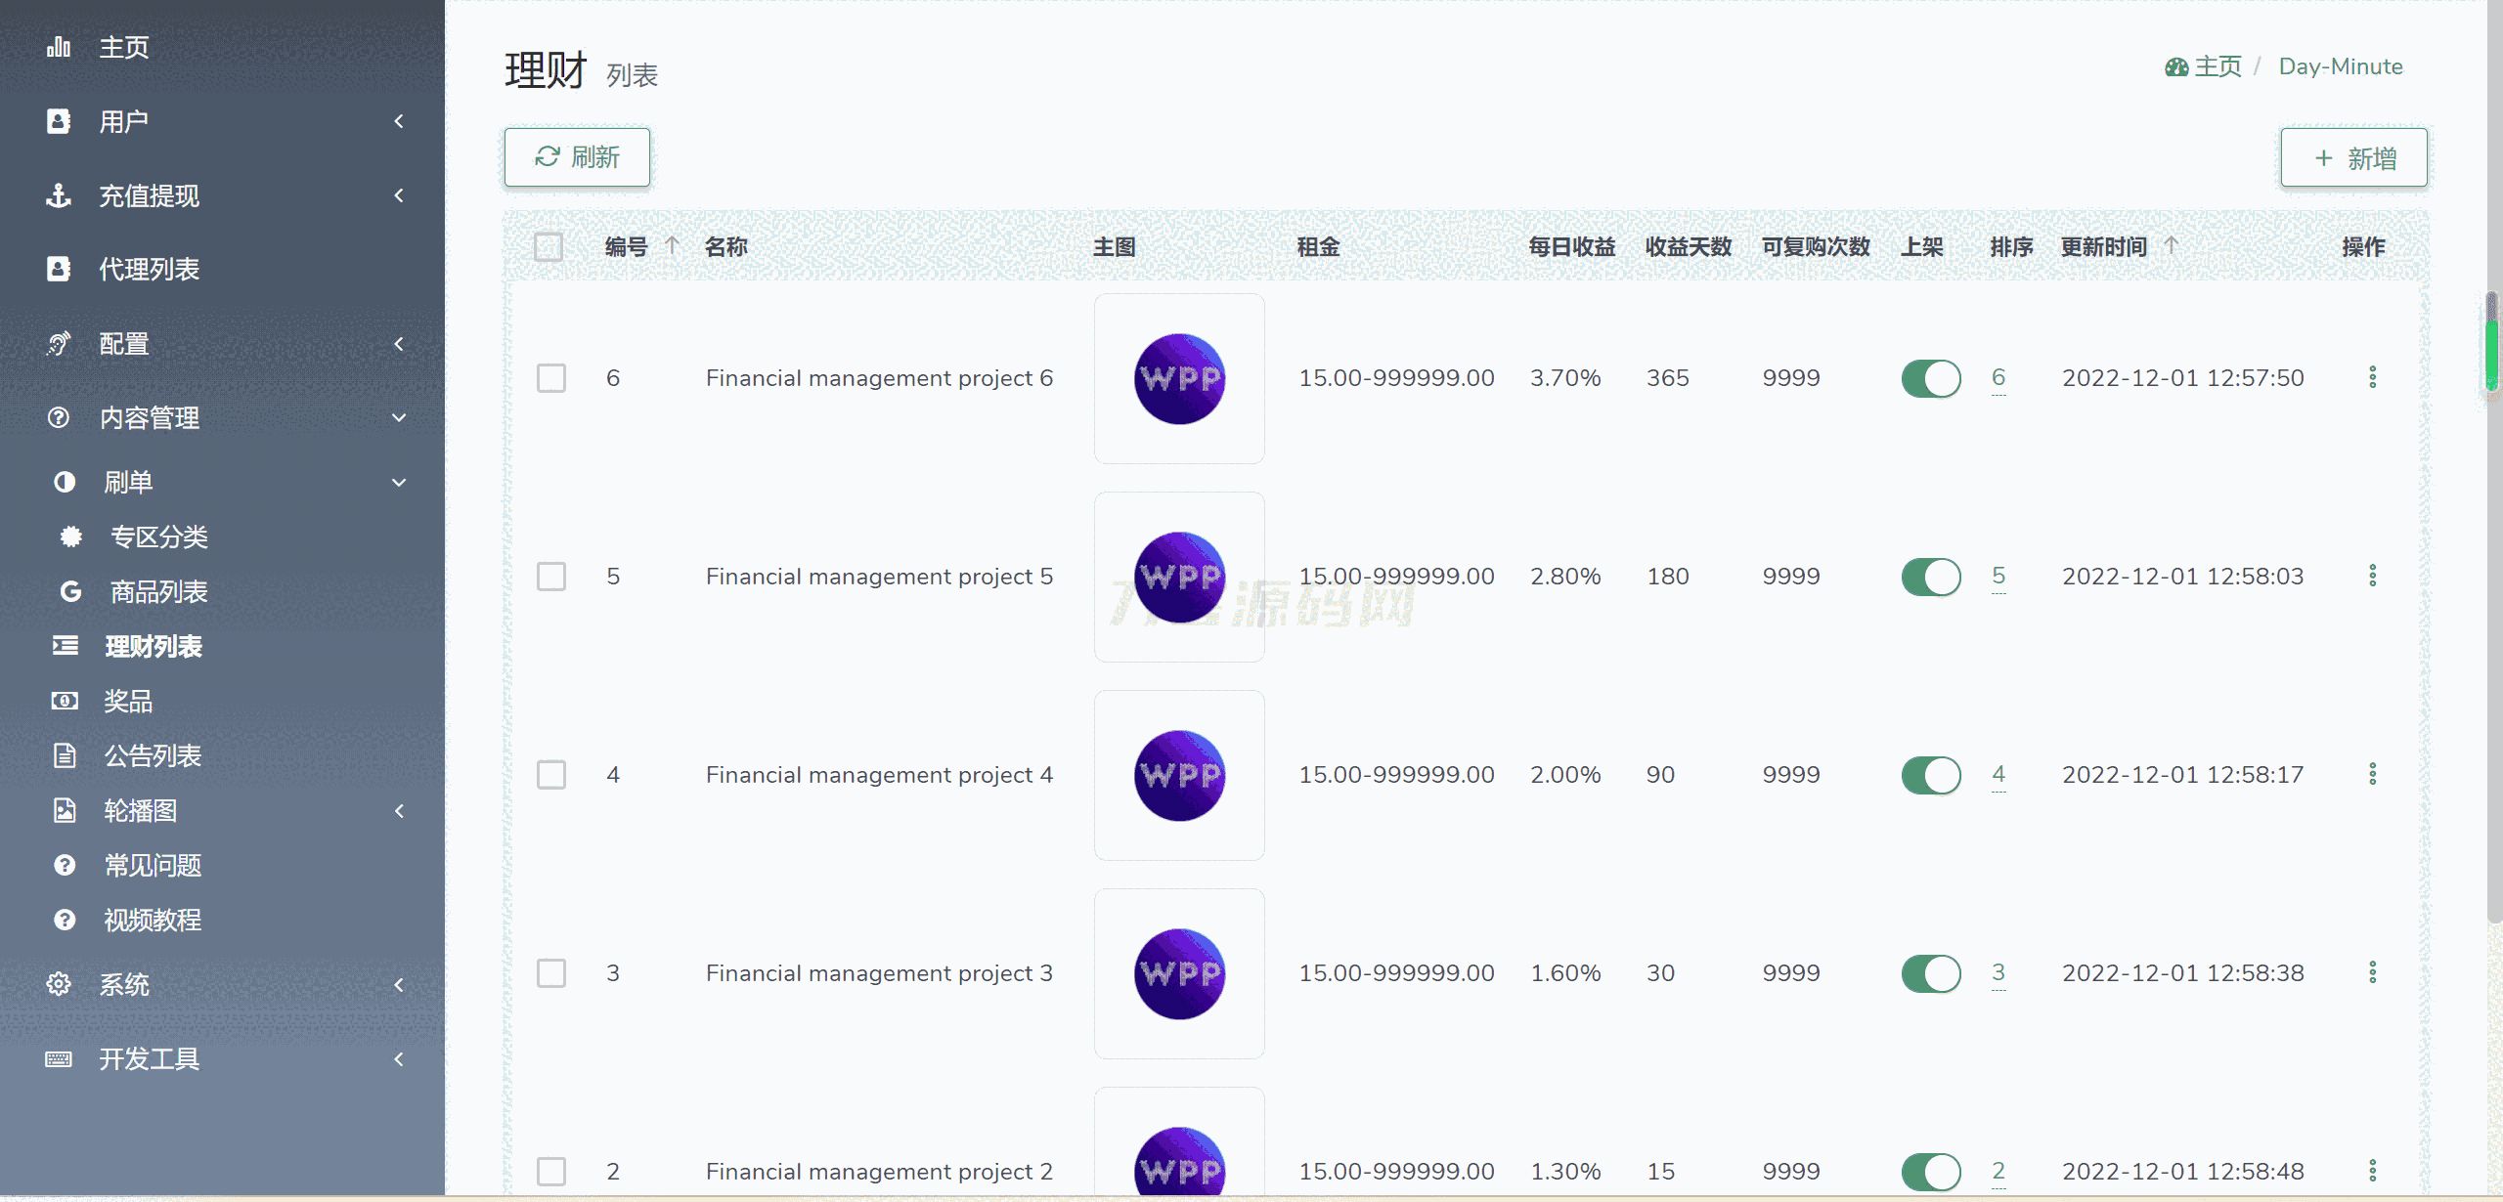The image size is (2503, 1202).
Task: Turn off the 上架 switch for project 6
Action: [x=1930, y=378]
